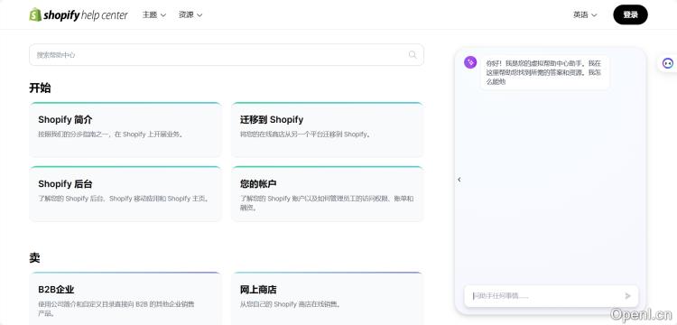Click the purple assistant avatar icon
This screenshot has height=325, width=677.
pos(470,62)
